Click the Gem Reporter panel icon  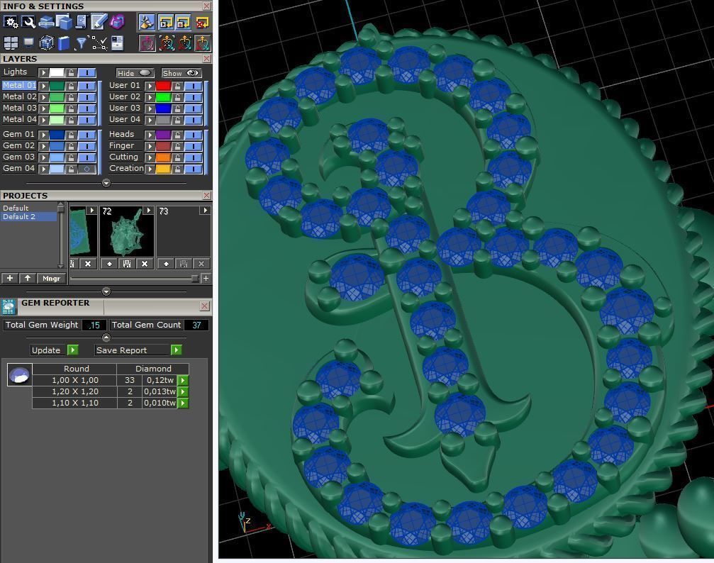click(9, 306)
